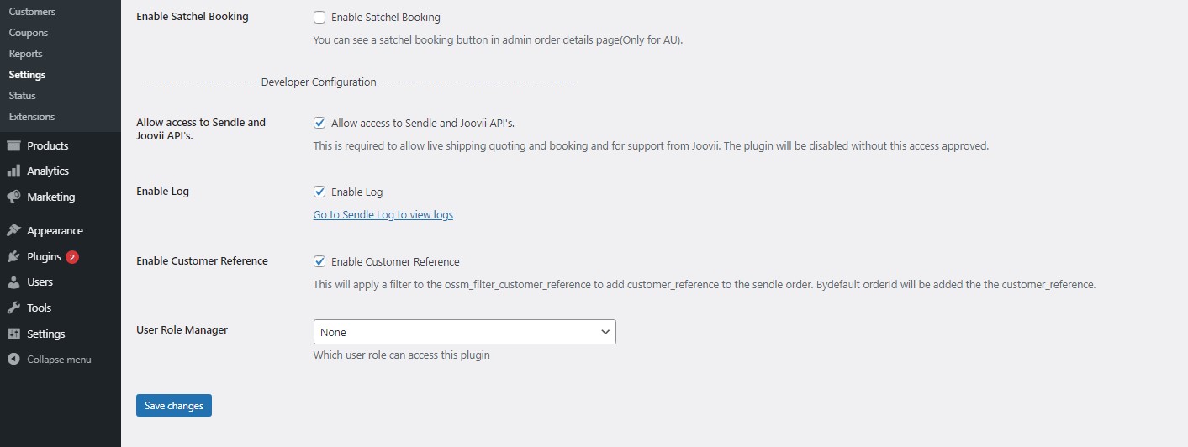Click the Users person icon

click(13, 282)
